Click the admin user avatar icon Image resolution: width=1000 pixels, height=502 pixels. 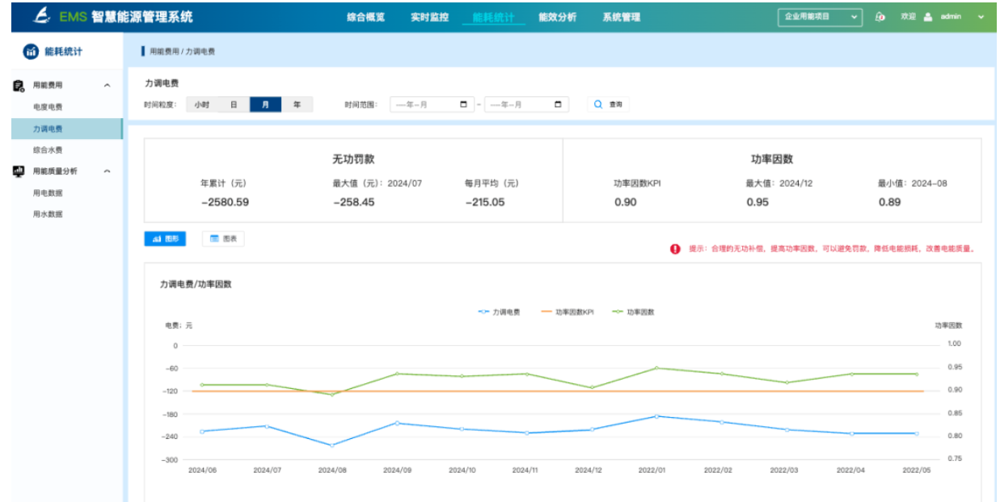[927, 17]
